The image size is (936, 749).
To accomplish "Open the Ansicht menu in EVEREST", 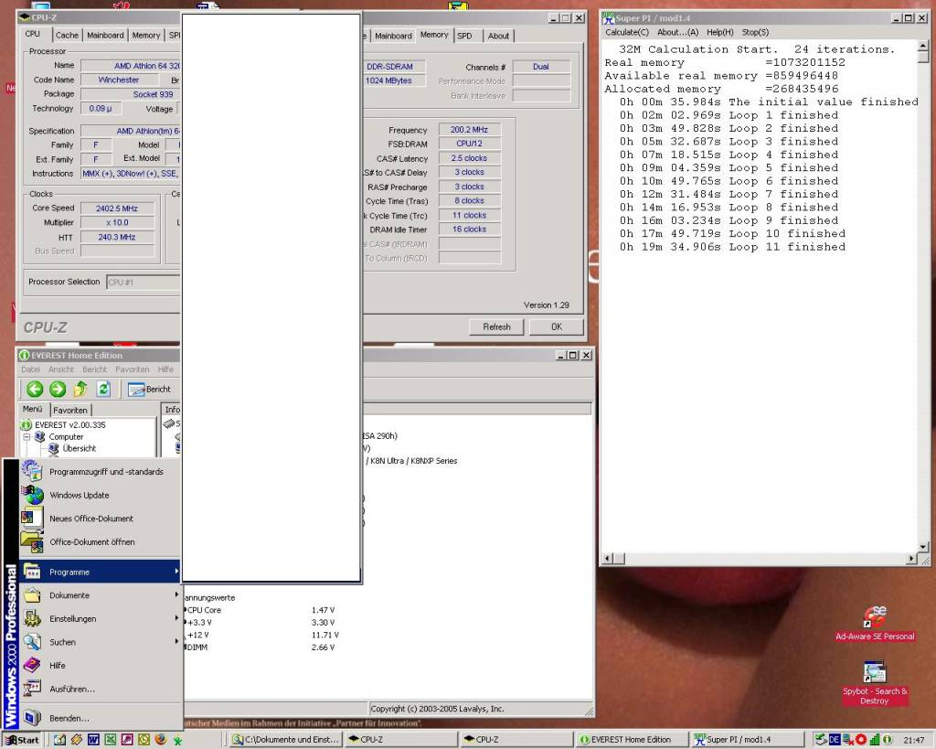I will (x=61, y=369).
